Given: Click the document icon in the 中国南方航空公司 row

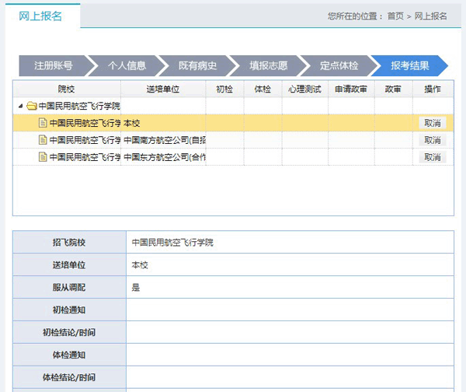Looking at the screenshot, I should (x=43, y=140).
